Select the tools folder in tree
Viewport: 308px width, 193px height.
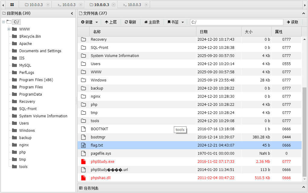pyautogui.click(x=23, y=166)
